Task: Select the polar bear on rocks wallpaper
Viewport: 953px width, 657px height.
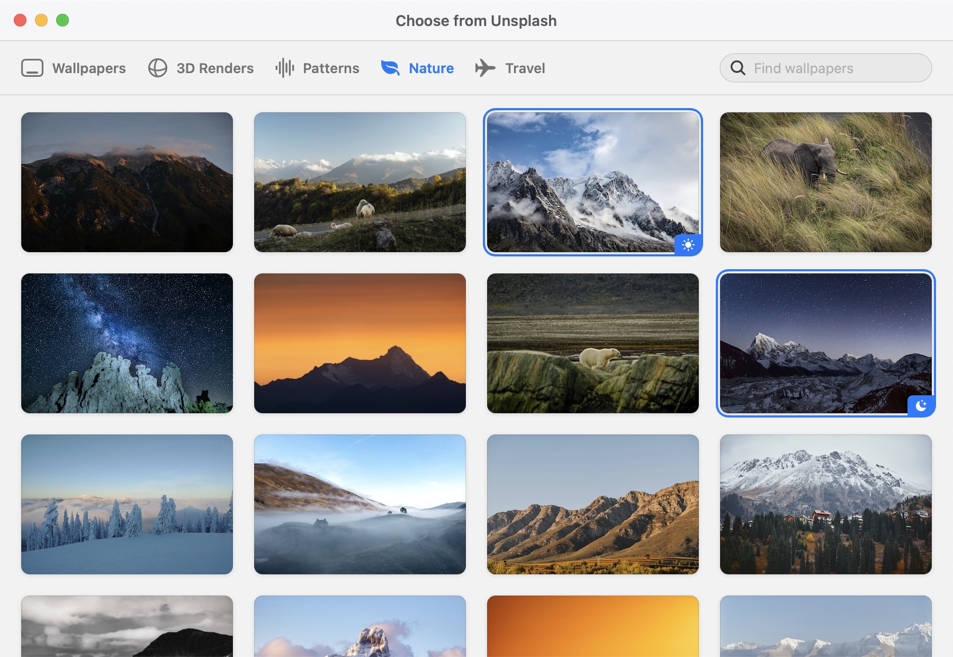Action: point(593,343)
